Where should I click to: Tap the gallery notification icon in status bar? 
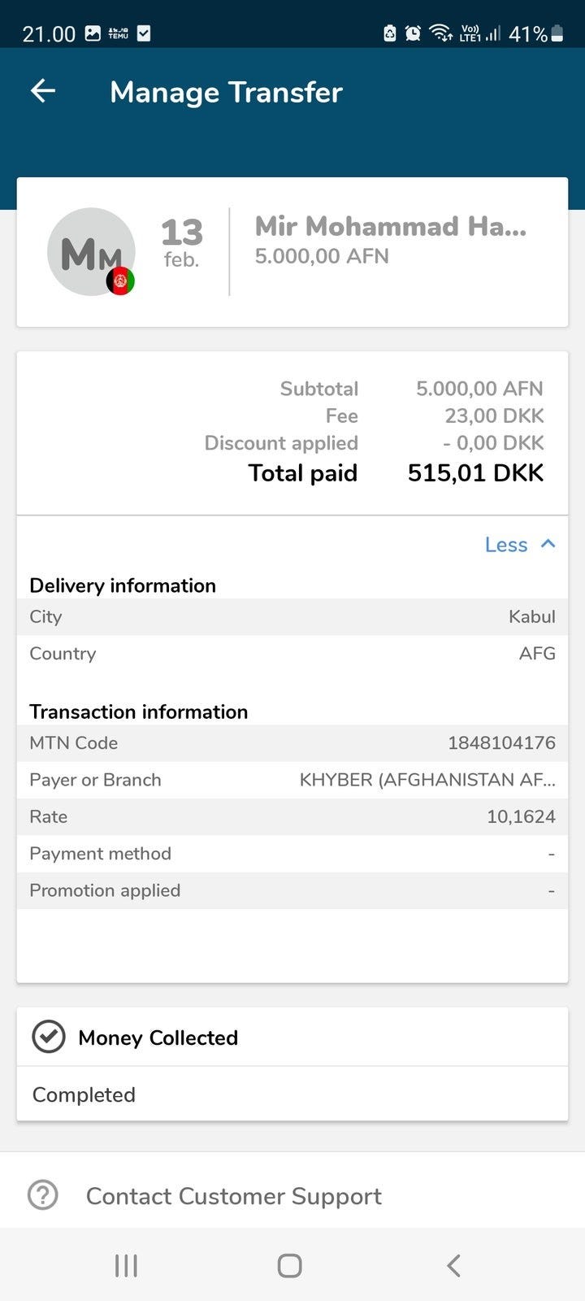93,33
